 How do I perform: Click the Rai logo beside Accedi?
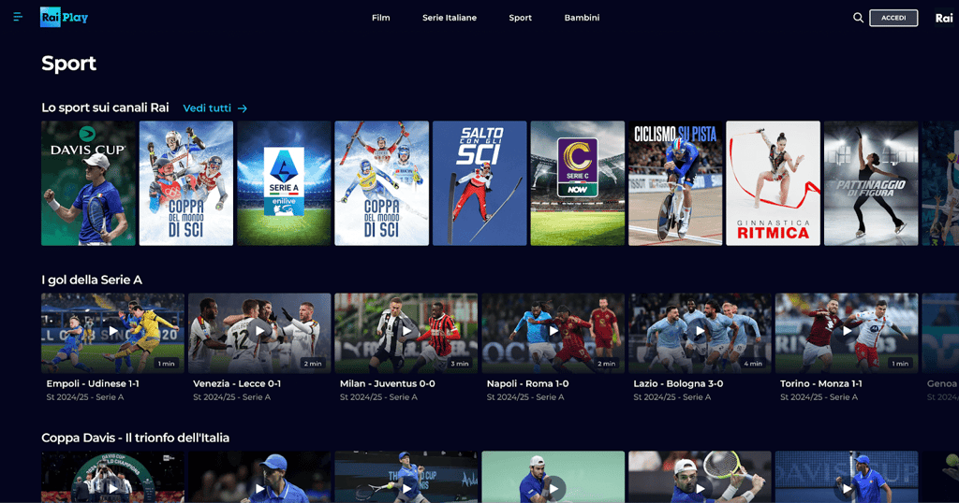pyautogui.click(x=944, y=18)
